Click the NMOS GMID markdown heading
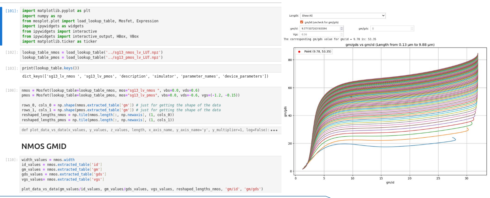Image resolution: width=490 pixels, height=198 pixels. pos(44,146)
